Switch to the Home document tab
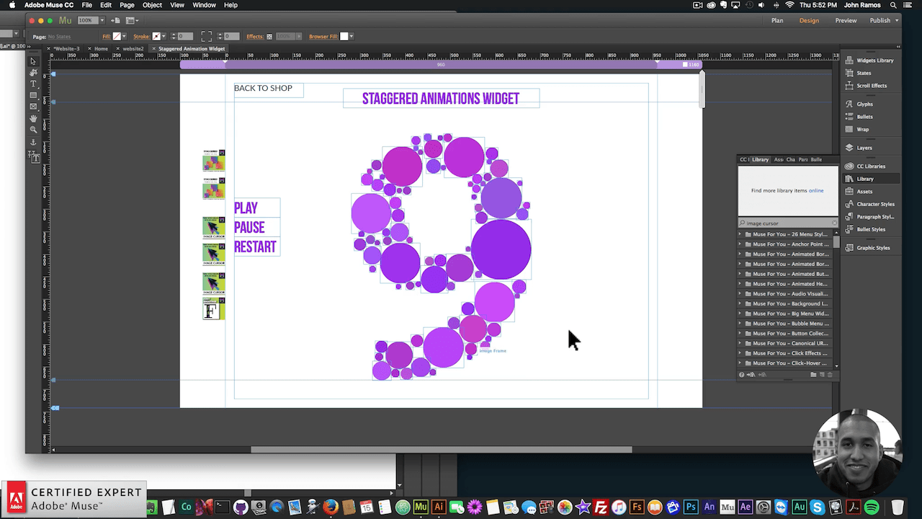The image size is (922, 519). 101,49
